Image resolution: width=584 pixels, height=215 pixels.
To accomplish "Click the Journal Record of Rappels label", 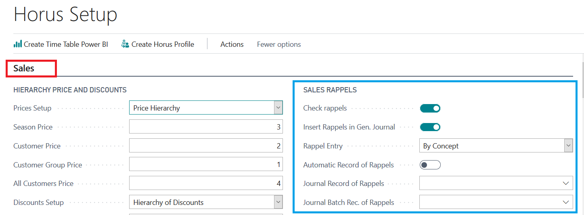I will (344, 184).
